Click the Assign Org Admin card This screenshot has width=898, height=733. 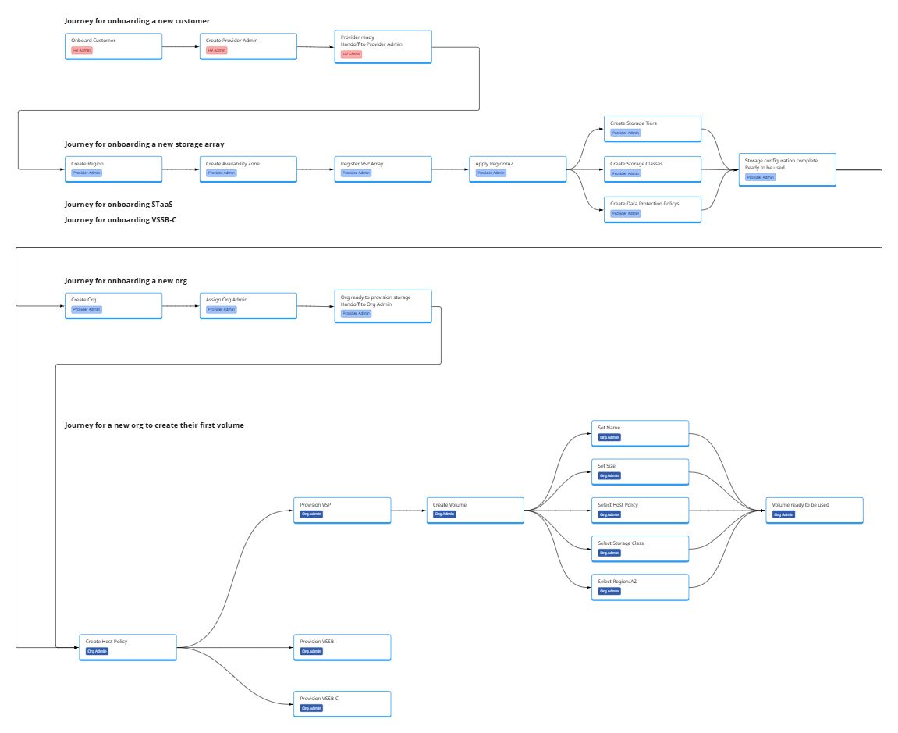248,305
